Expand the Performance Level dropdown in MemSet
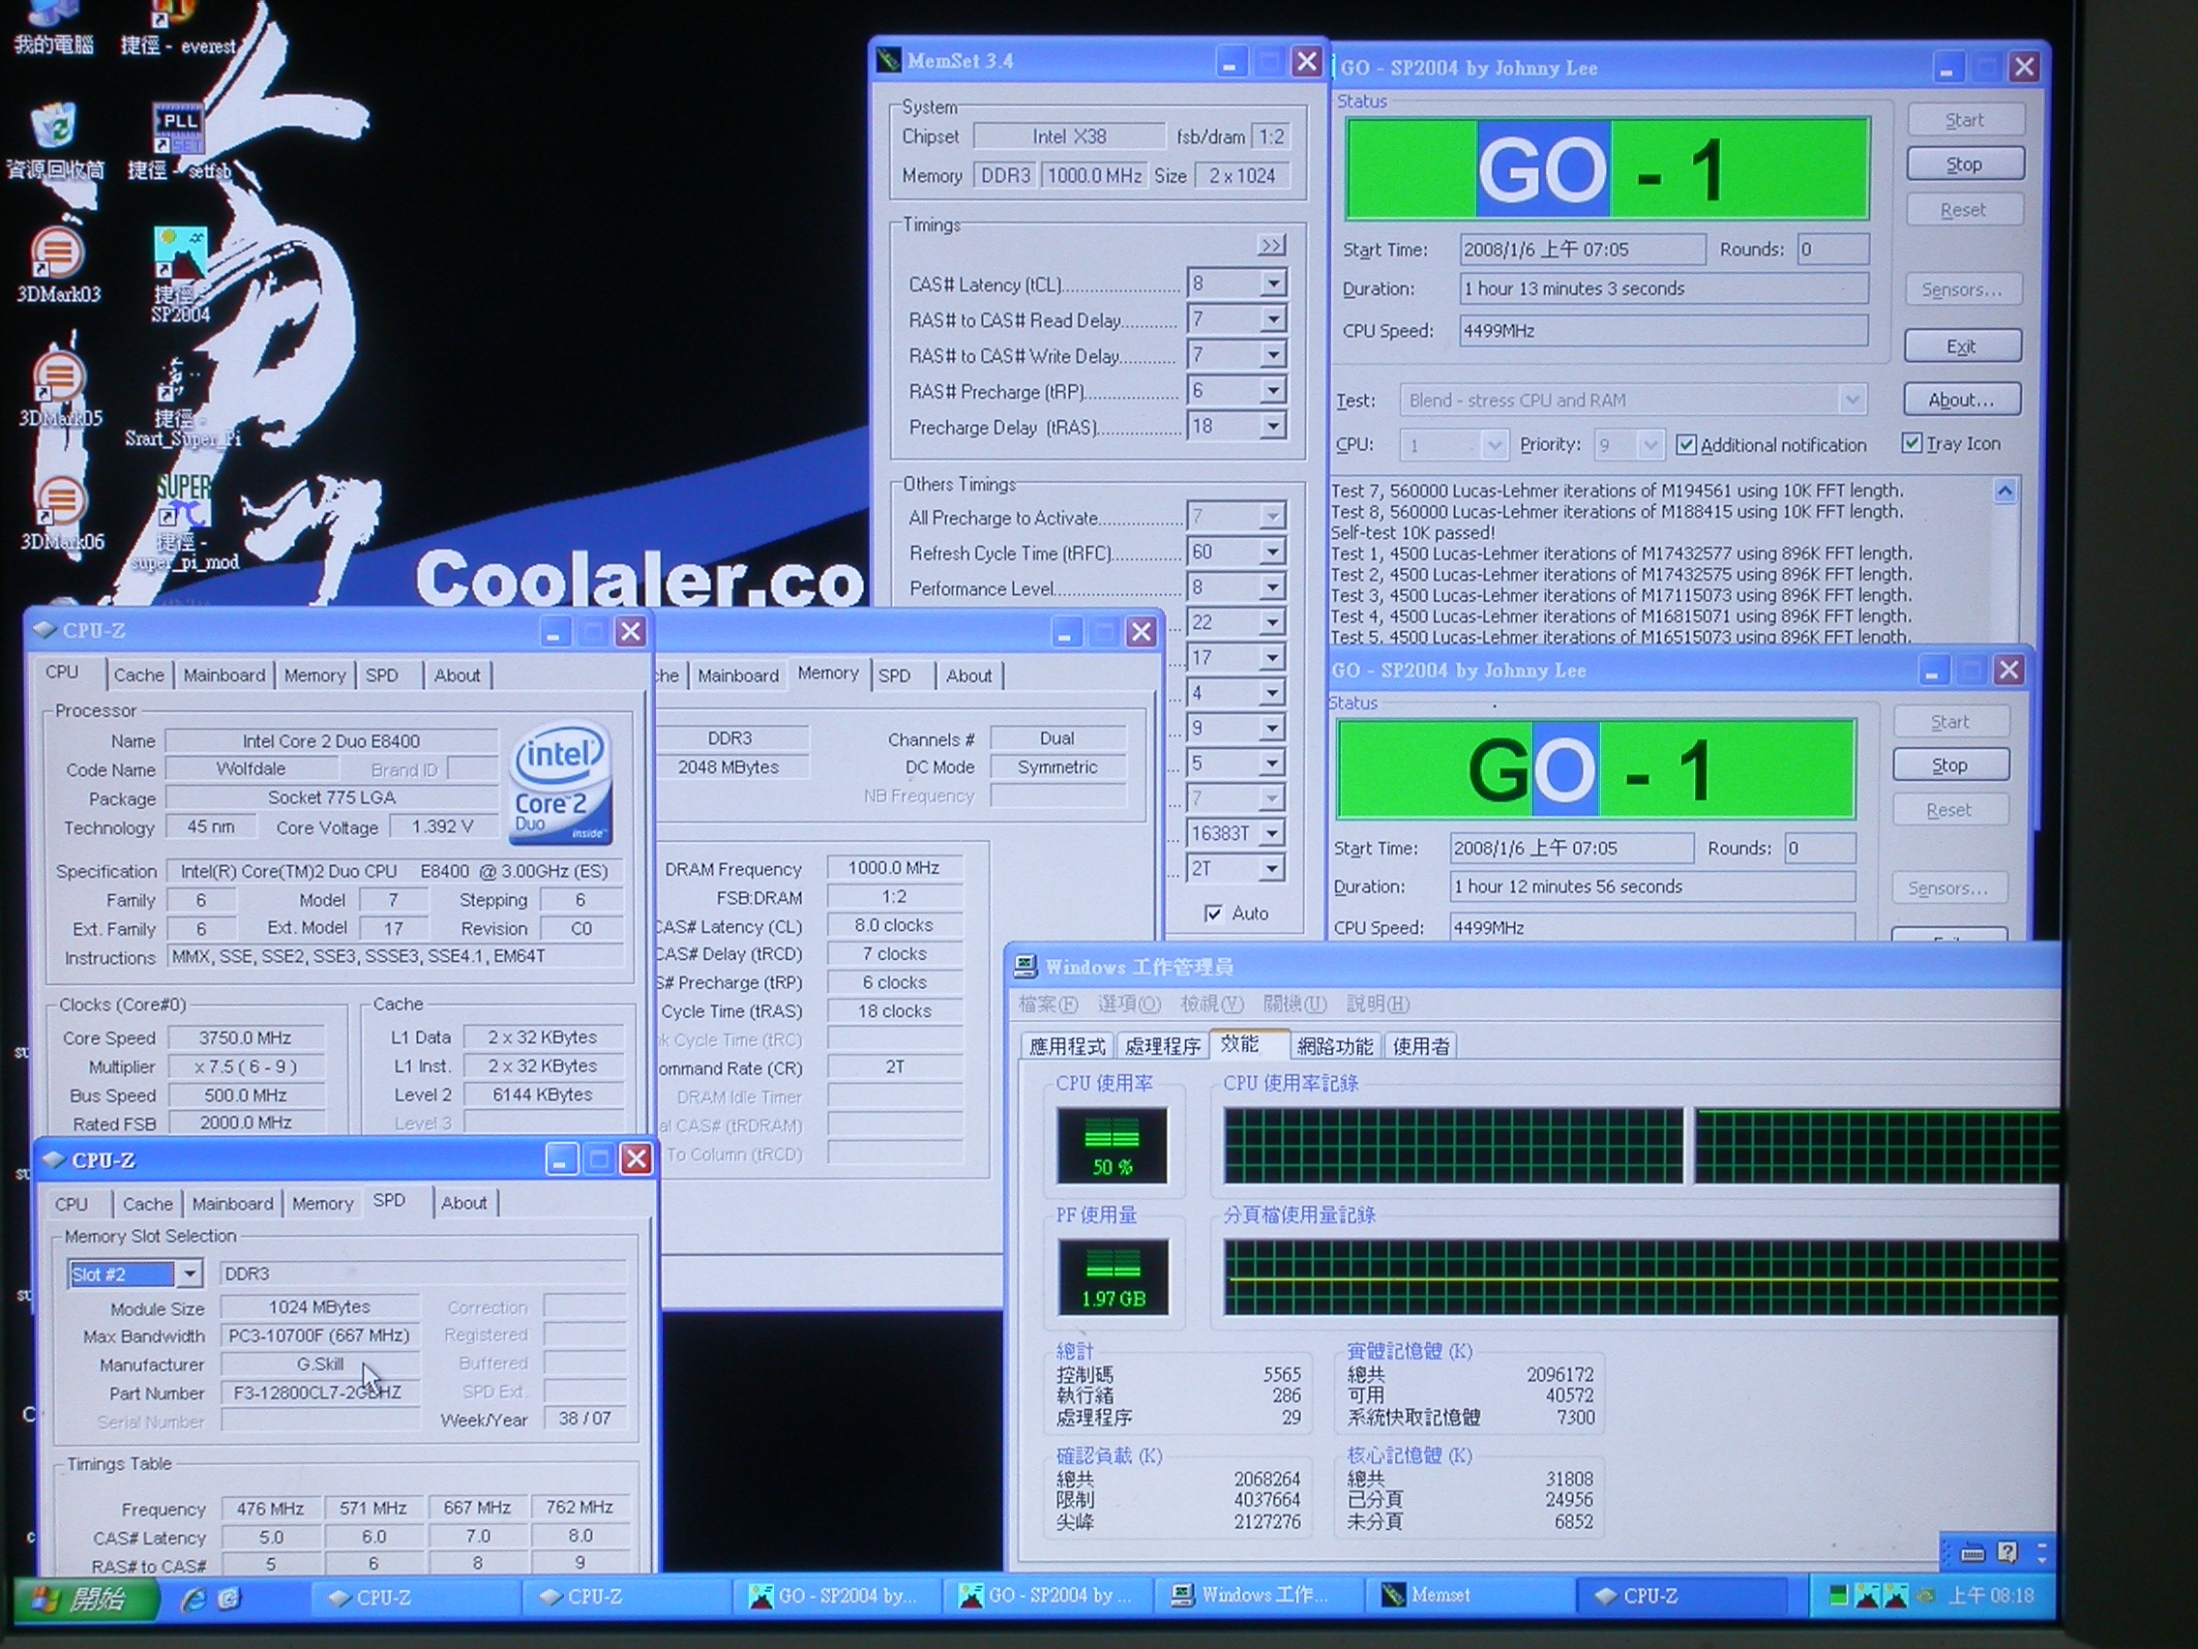Screen dimensions: 2198x1649 tap(1273, 587)
